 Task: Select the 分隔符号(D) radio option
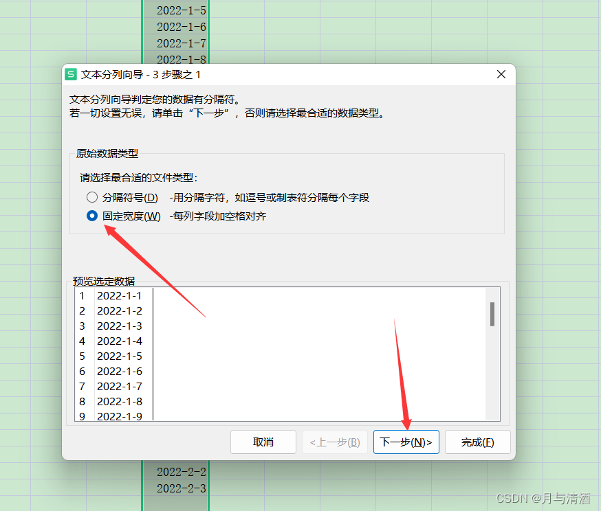(x=92, y=197)
